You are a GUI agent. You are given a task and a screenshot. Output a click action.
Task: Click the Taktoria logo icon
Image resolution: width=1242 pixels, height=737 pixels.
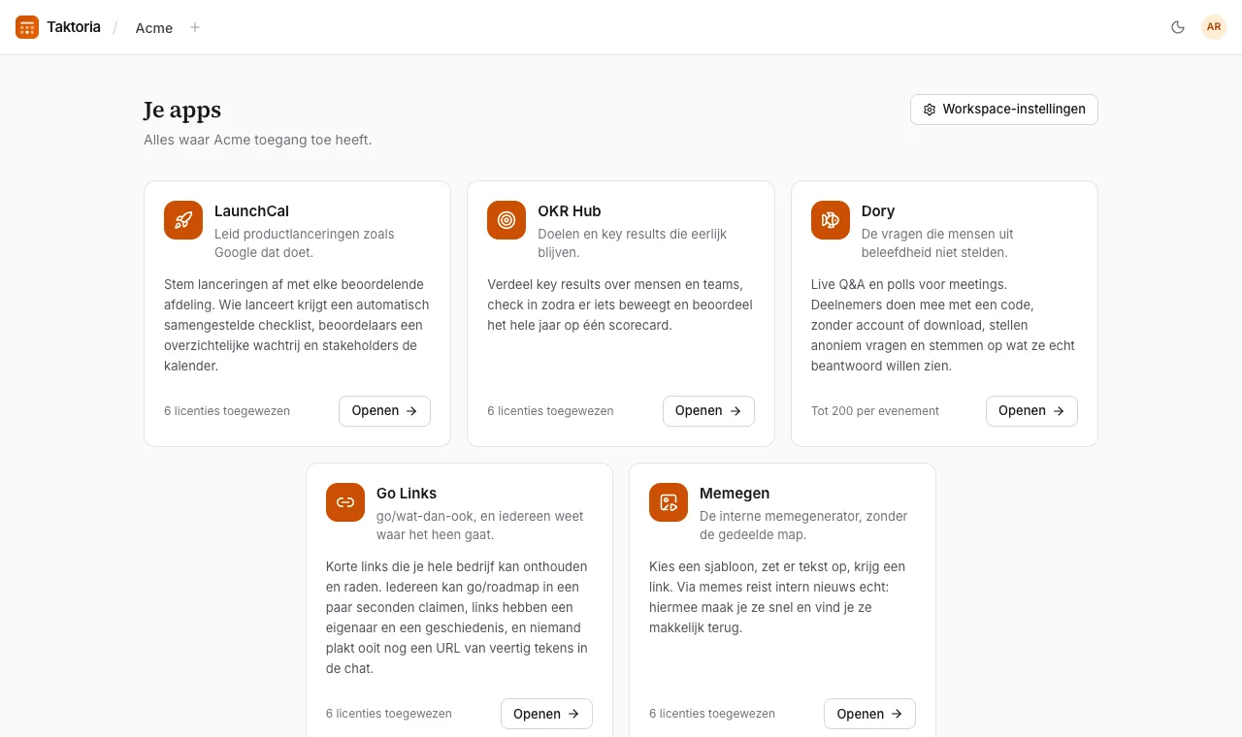click(27, 27)
